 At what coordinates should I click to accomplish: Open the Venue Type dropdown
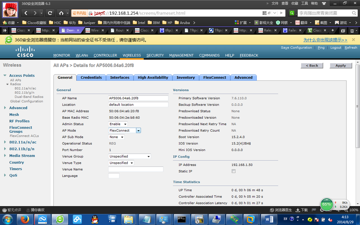[x=121, y=163]
